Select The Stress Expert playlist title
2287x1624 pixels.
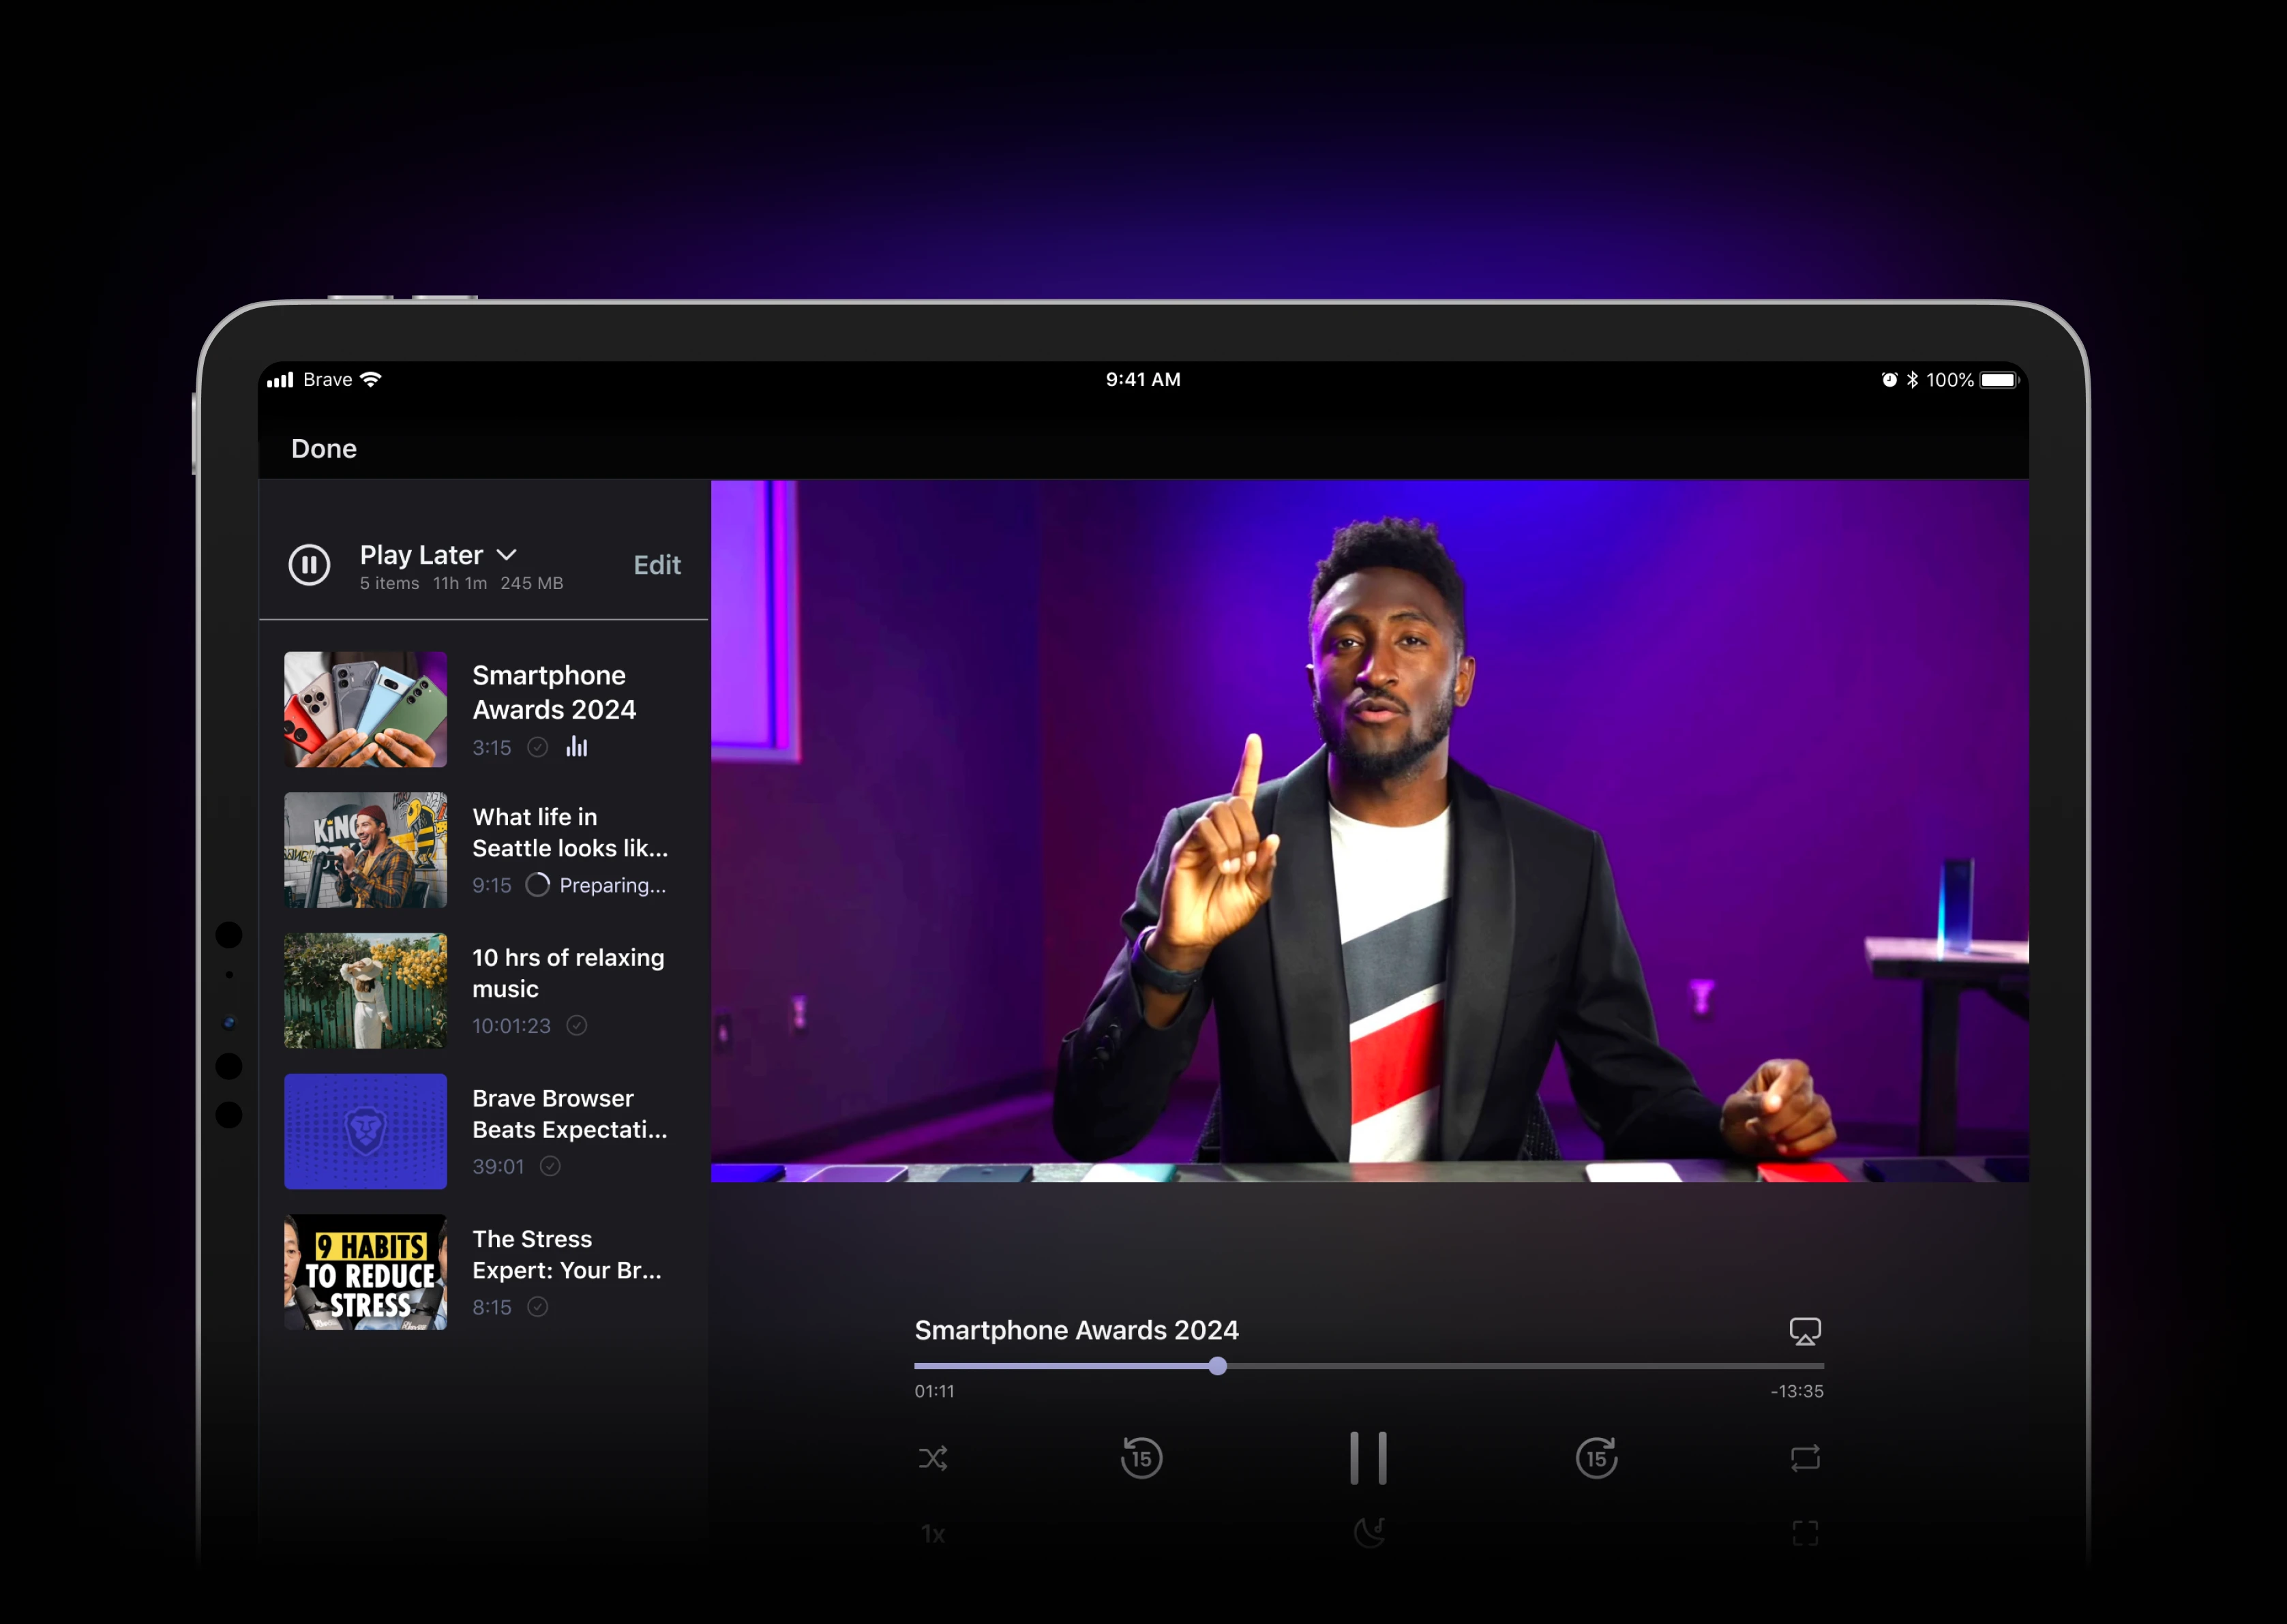tap(567, 1255)
